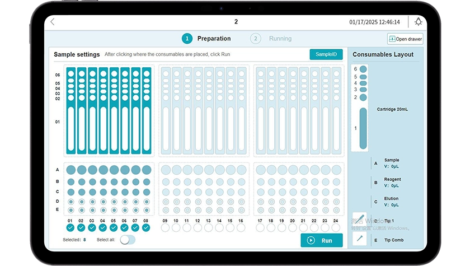Viewport: 470px width, 266px height.
Task: Switch on the Select all toggle
Action: pos(128,240)
